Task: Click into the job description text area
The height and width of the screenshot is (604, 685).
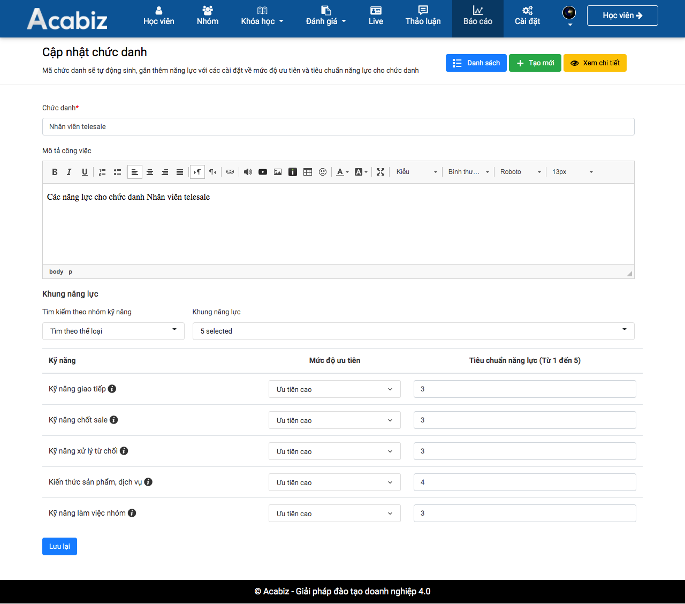Action: pos(338,224)
